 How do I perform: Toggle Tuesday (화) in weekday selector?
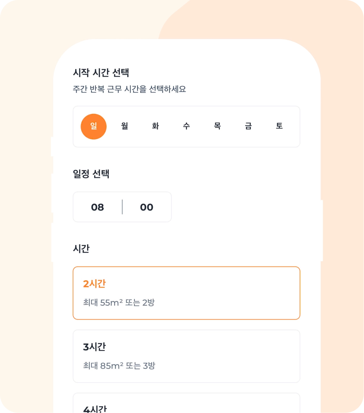click(x=155, y=127)
